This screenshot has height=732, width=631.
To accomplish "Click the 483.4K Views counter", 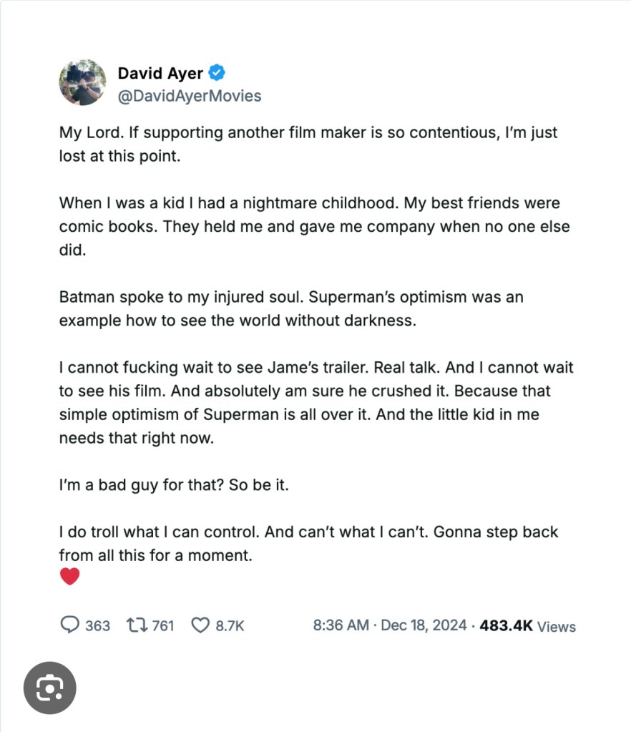I will [527, 626].
